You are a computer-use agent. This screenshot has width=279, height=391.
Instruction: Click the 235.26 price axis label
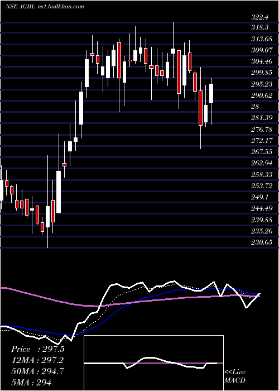point(262,231)
